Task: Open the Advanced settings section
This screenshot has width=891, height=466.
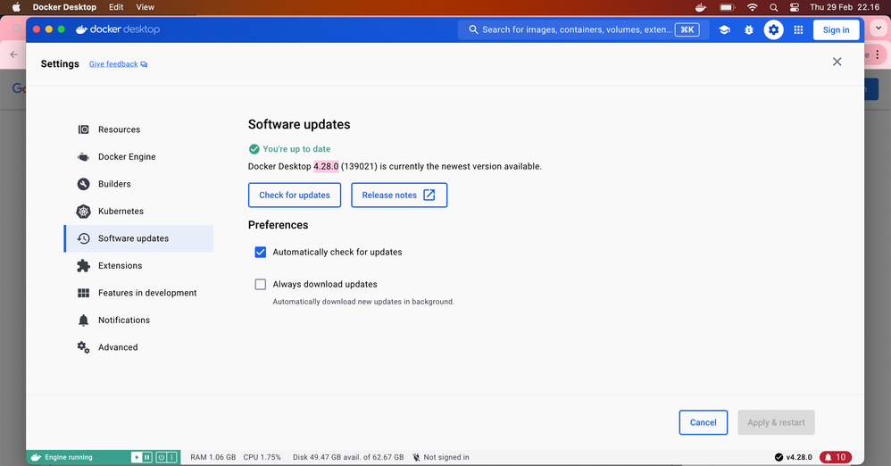Action: [x=139, y=347]
